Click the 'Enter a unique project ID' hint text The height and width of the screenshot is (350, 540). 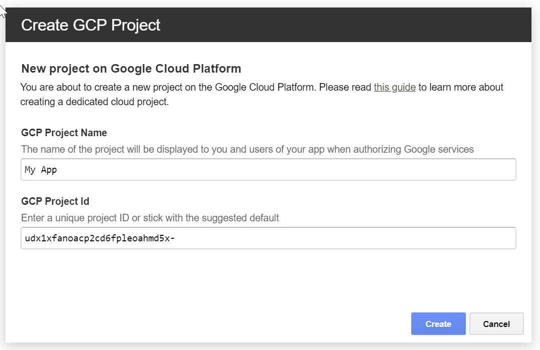[x=150, y=218]
